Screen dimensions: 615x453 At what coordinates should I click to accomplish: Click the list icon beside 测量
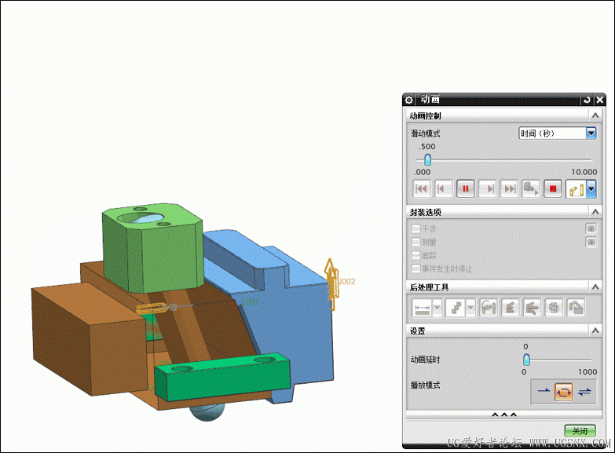pos(591,242)
